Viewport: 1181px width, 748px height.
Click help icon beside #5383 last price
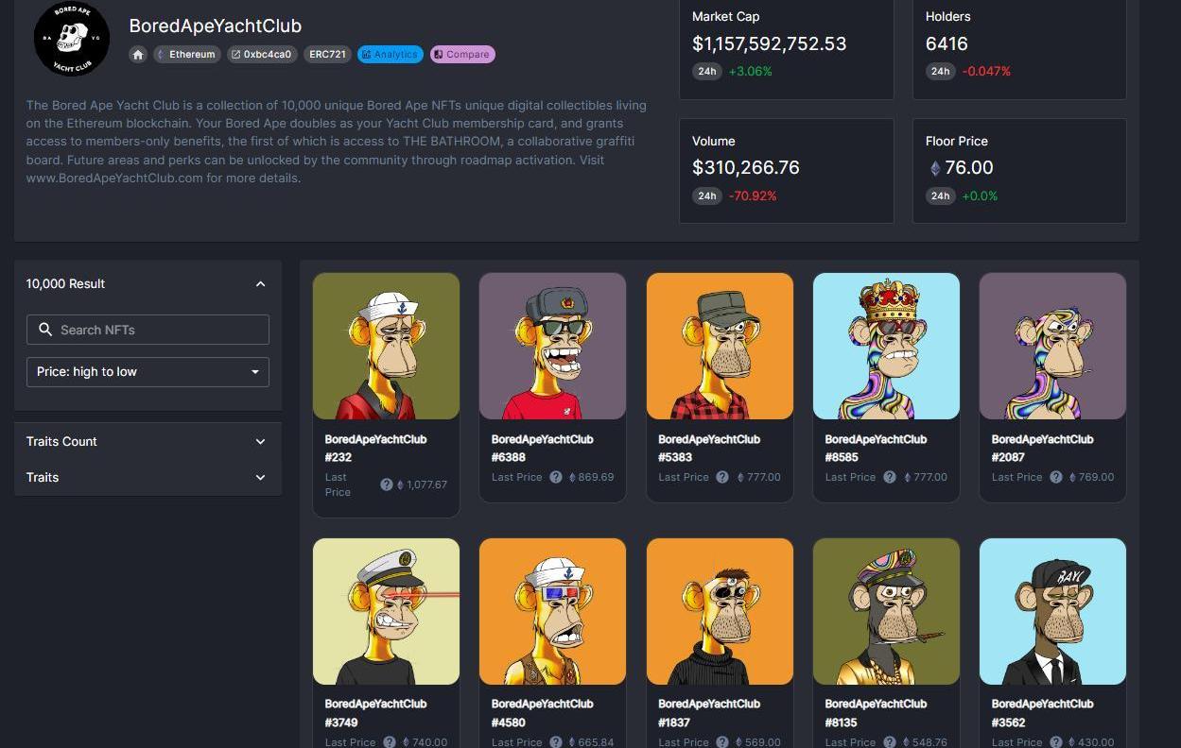(722, 477)
